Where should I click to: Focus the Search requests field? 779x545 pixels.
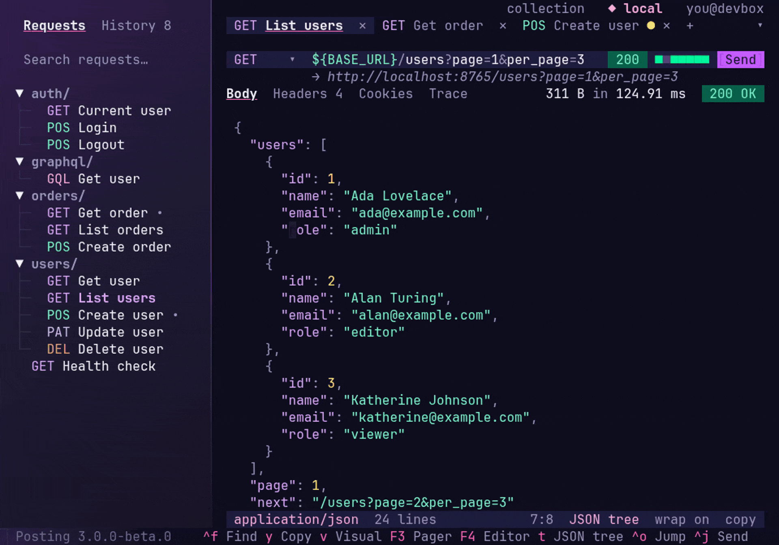pos(86,60)
